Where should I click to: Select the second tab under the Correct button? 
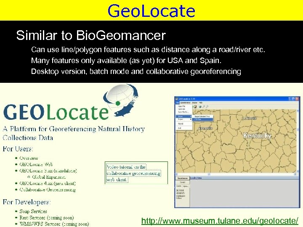coord(186,186)
